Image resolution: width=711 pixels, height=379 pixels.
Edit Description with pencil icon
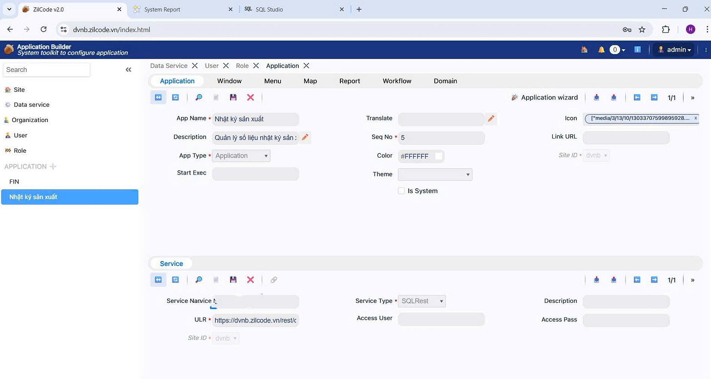[x=305, y=138]
